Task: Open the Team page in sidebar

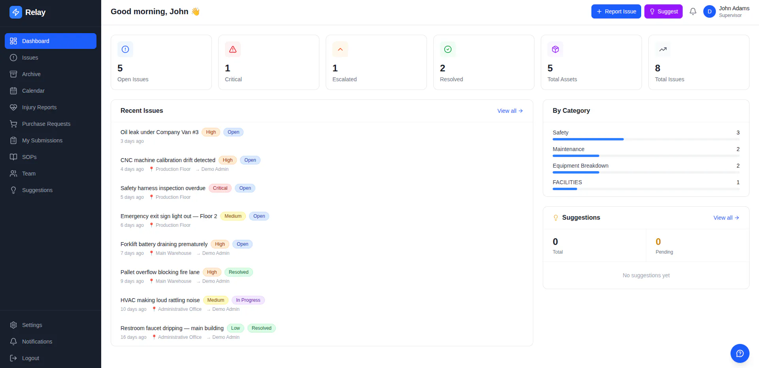Action: [x=51, y=174]
